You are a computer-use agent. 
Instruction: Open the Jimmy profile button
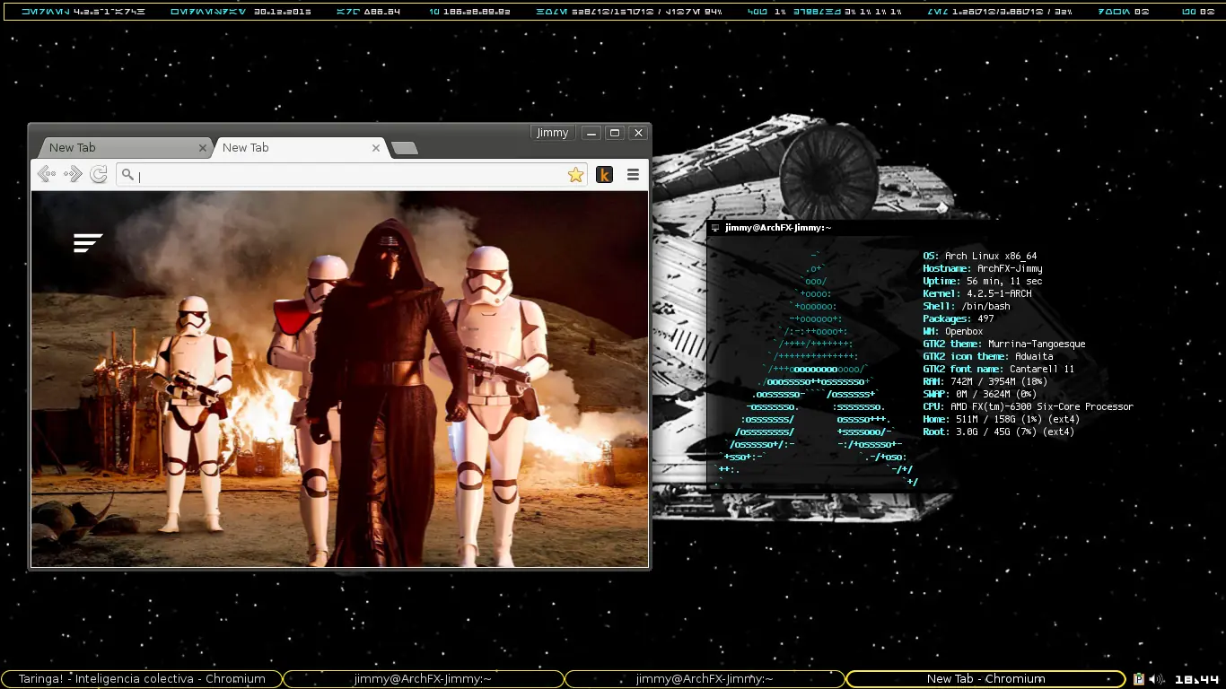pyautogui.click(x=552, y=133)
